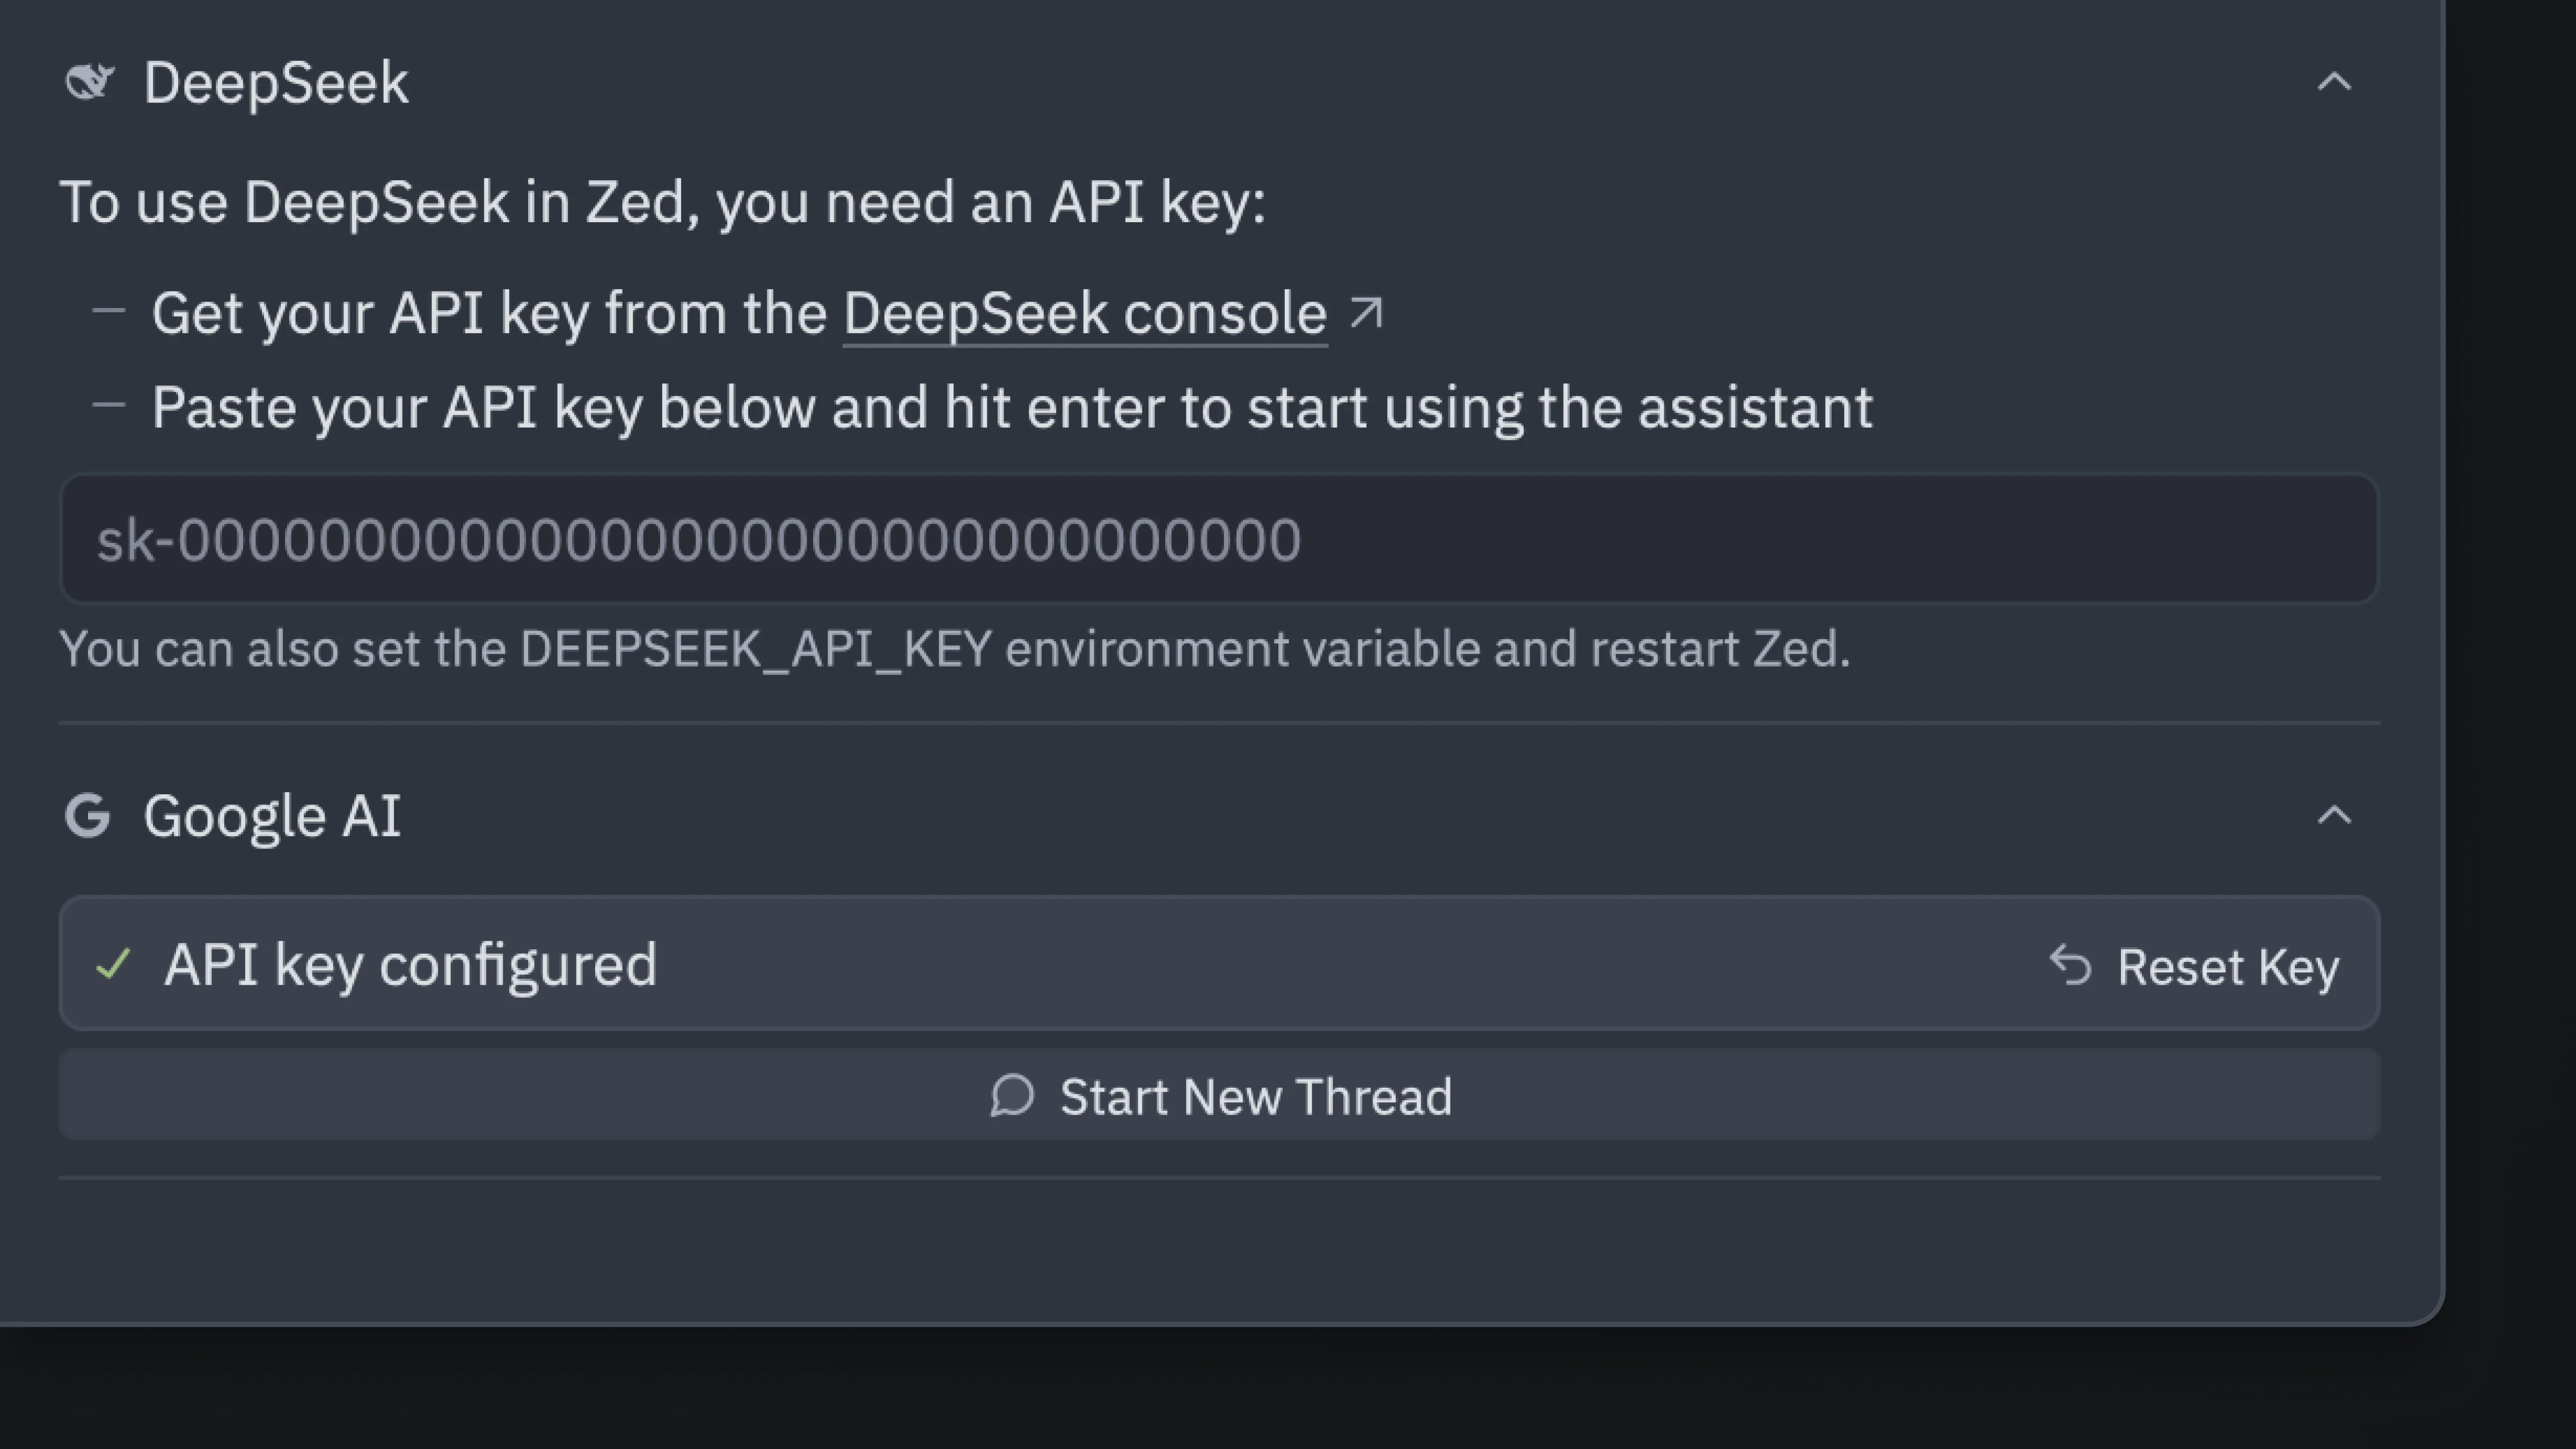Viewport: 2576px width, 1449px height.
Task: Click the dash bullet before "Paste your API key"
Action: pyautogui.click(x=108, y=406)
